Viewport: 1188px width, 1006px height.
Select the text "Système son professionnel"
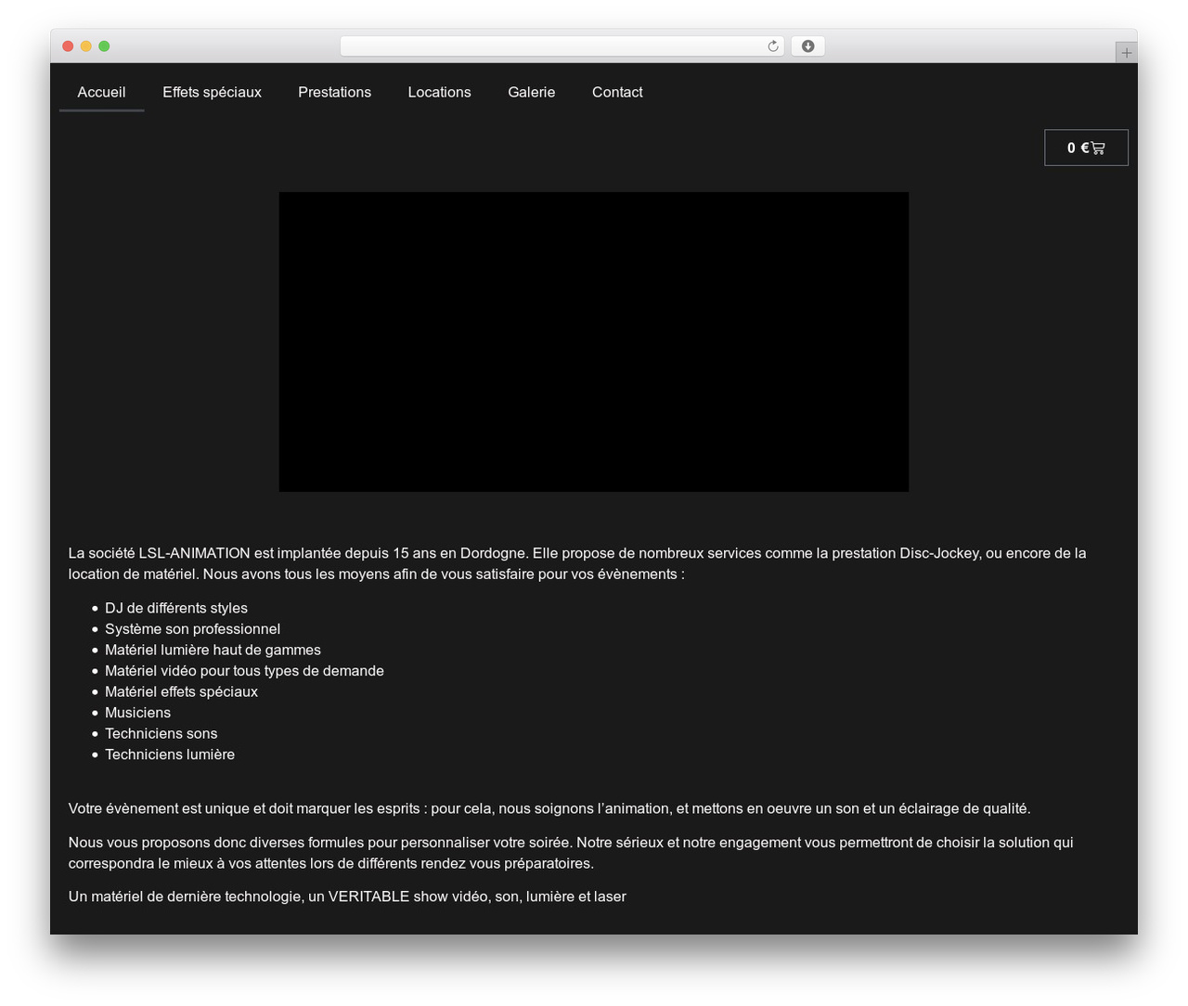[x=192, y=629]
